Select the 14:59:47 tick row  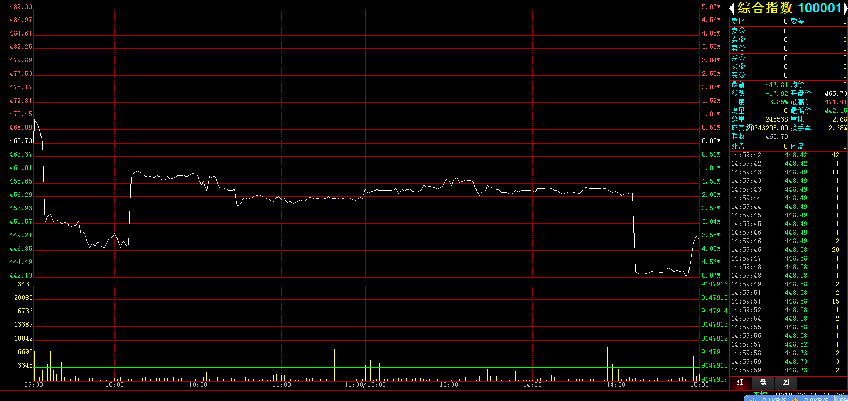788,258
